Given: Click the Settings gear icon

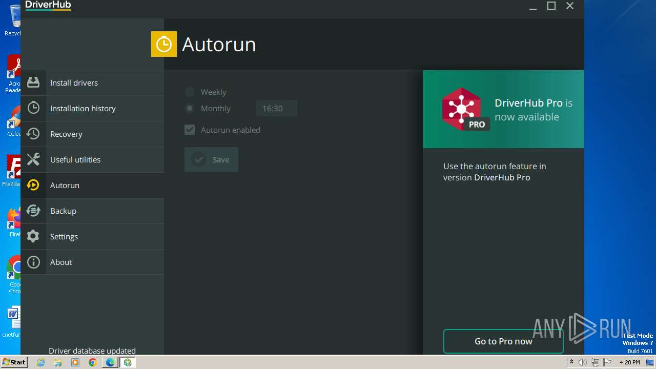Looking at the screenshot, I should pos(33,236).
